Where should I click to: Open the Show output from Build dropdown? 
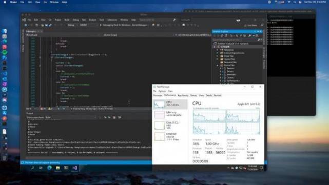tap(71, 117)
